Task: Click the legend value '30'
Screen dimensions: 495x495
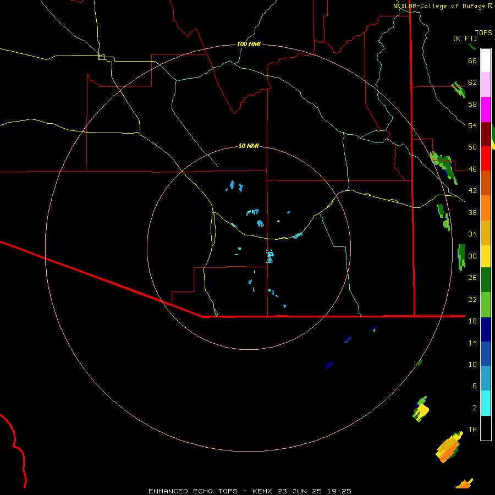Action: click(x=472, y=256)
